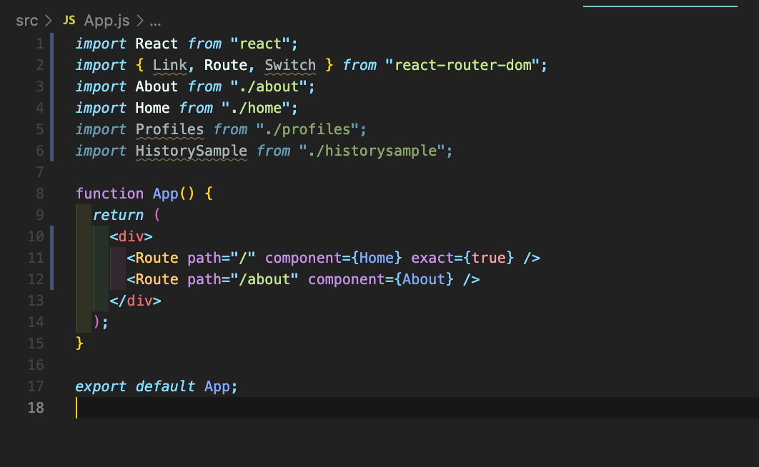Click the About identifier on line 3
Screen dimensions: 759x467
pos(157,86)
